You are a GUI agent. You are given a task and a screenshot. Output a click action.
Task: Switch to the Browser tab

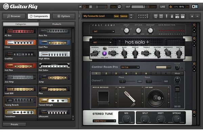14,16
